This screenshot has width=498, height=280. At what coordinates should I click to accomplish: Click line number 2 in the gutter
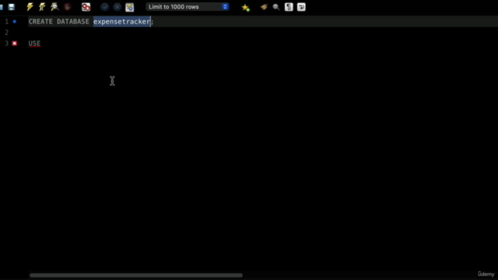click(x=7, y=33)
